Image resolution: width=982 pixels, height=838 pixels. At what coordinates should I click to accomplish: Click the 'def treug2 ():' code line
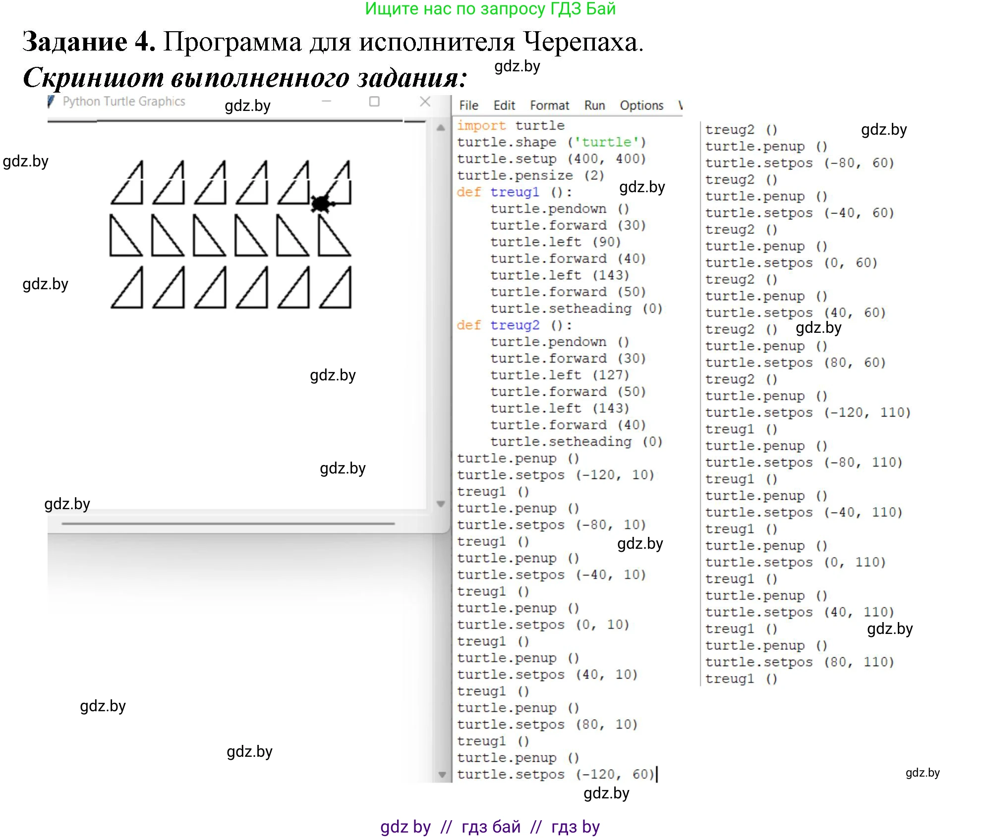click(x=514, y=325)
